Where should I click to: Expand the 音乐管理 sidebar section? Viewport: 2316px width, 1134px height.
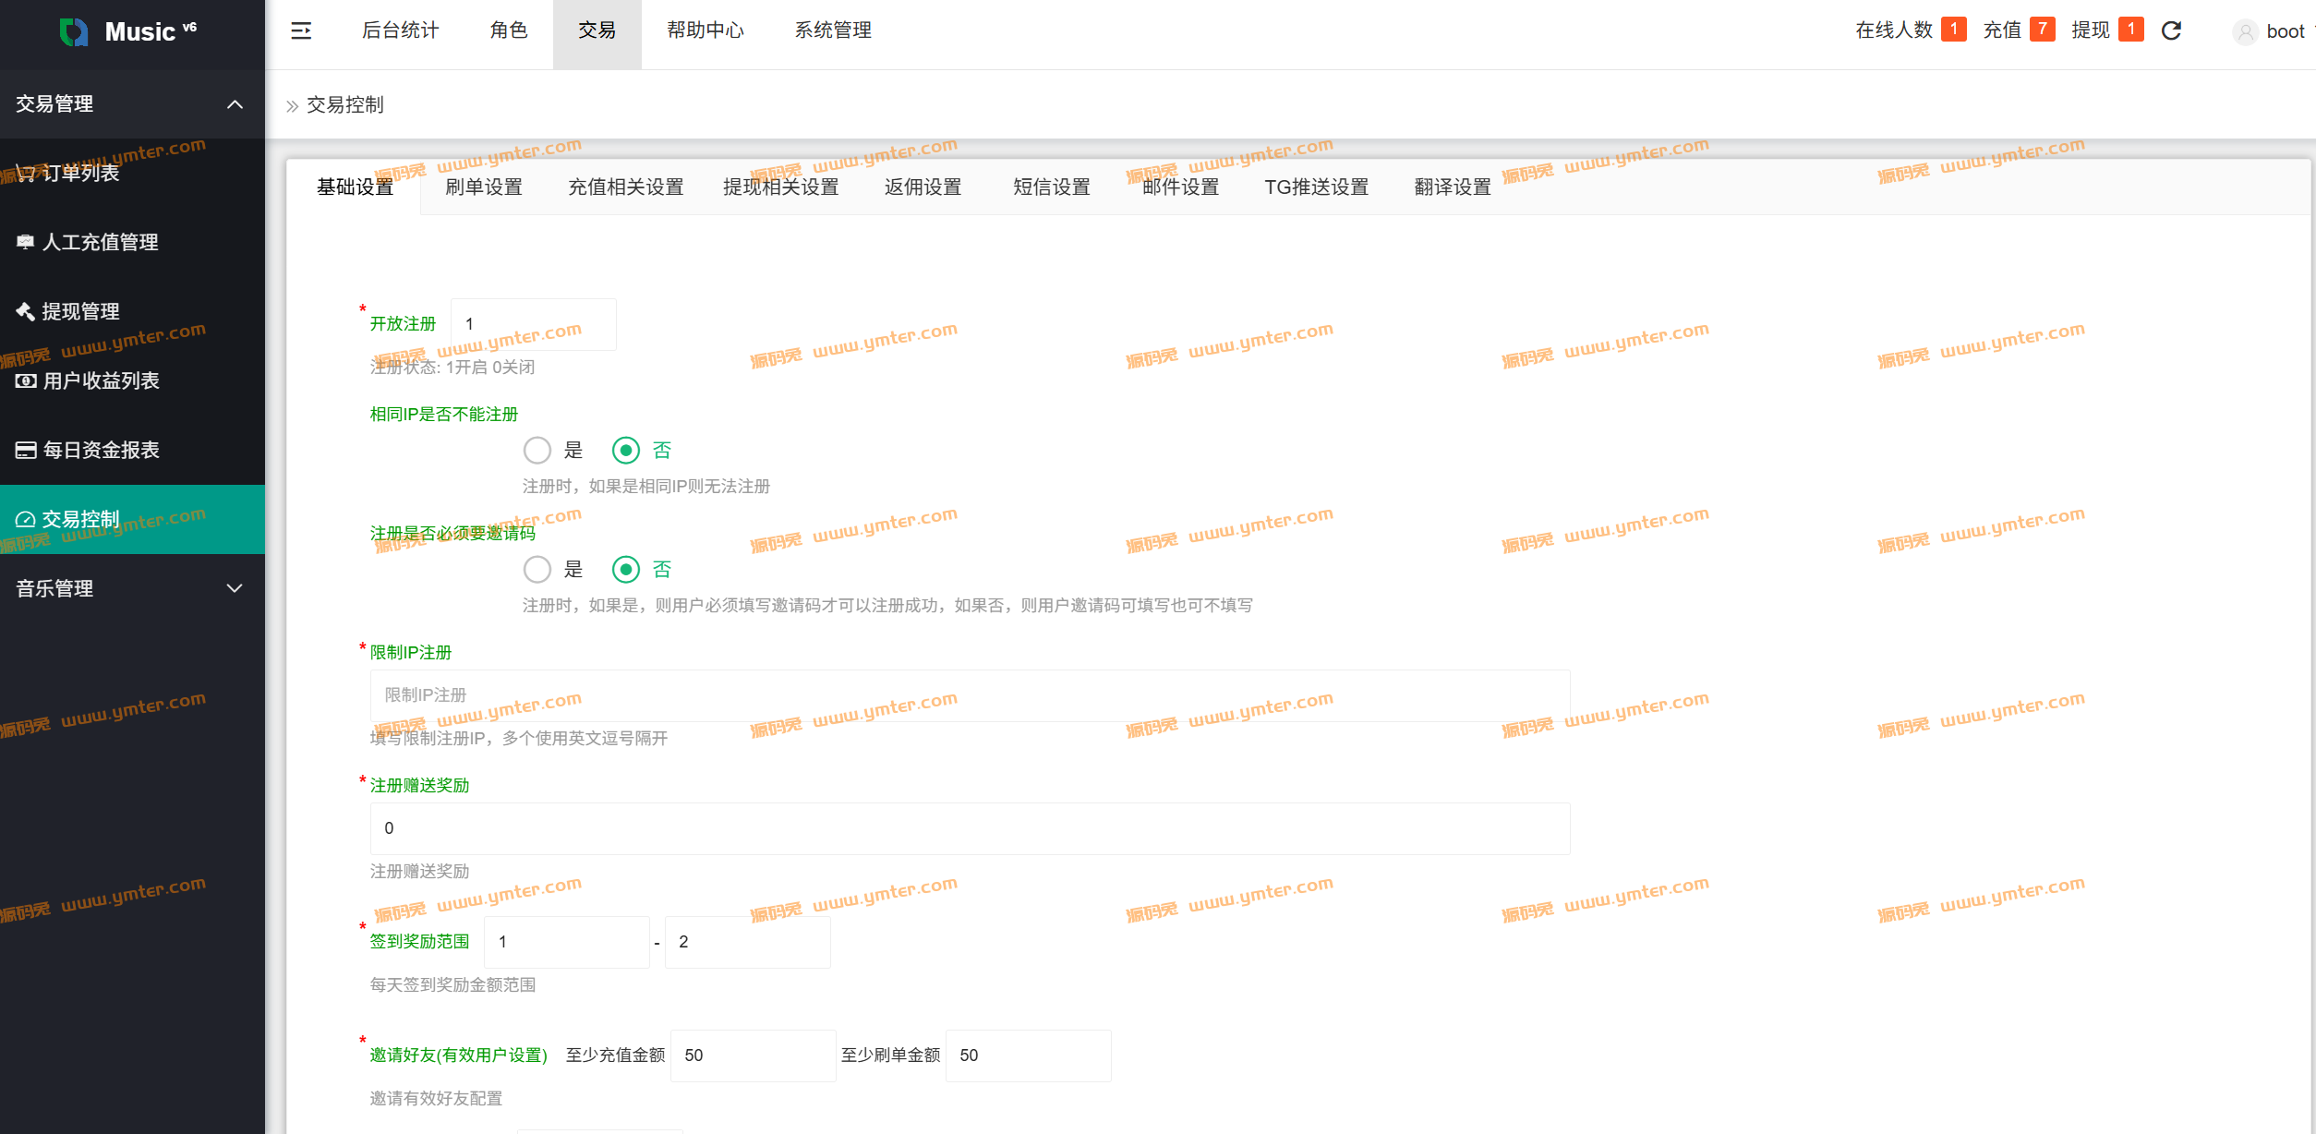pos(235,588)
